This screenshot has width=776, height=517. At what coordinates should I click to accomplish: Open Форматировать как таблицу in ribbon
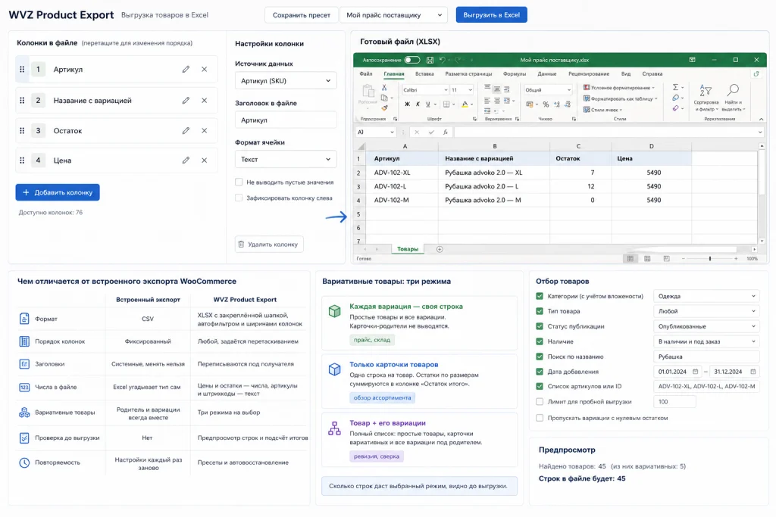621,98
